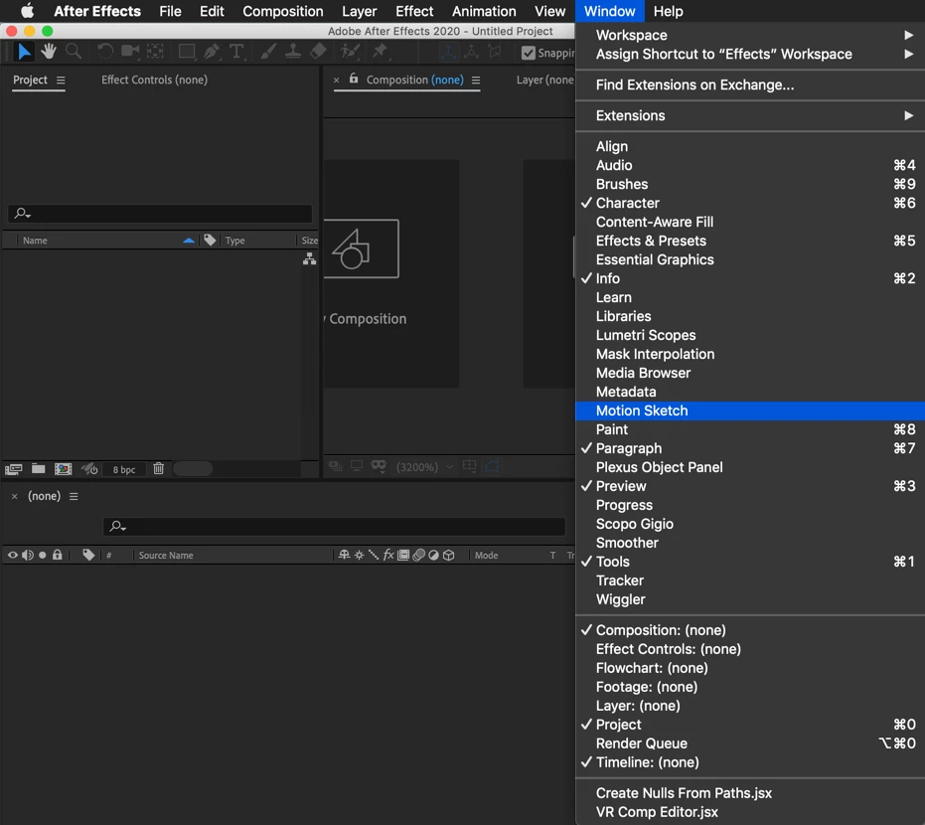Click Find Extensions on Exchange
The image size is (925, 825).
point(750,84)
